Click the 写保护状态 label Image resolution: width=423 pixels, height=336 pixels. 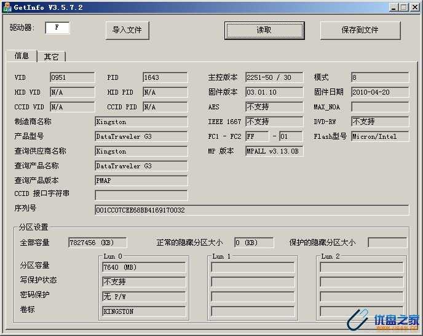tap(38, 280)
